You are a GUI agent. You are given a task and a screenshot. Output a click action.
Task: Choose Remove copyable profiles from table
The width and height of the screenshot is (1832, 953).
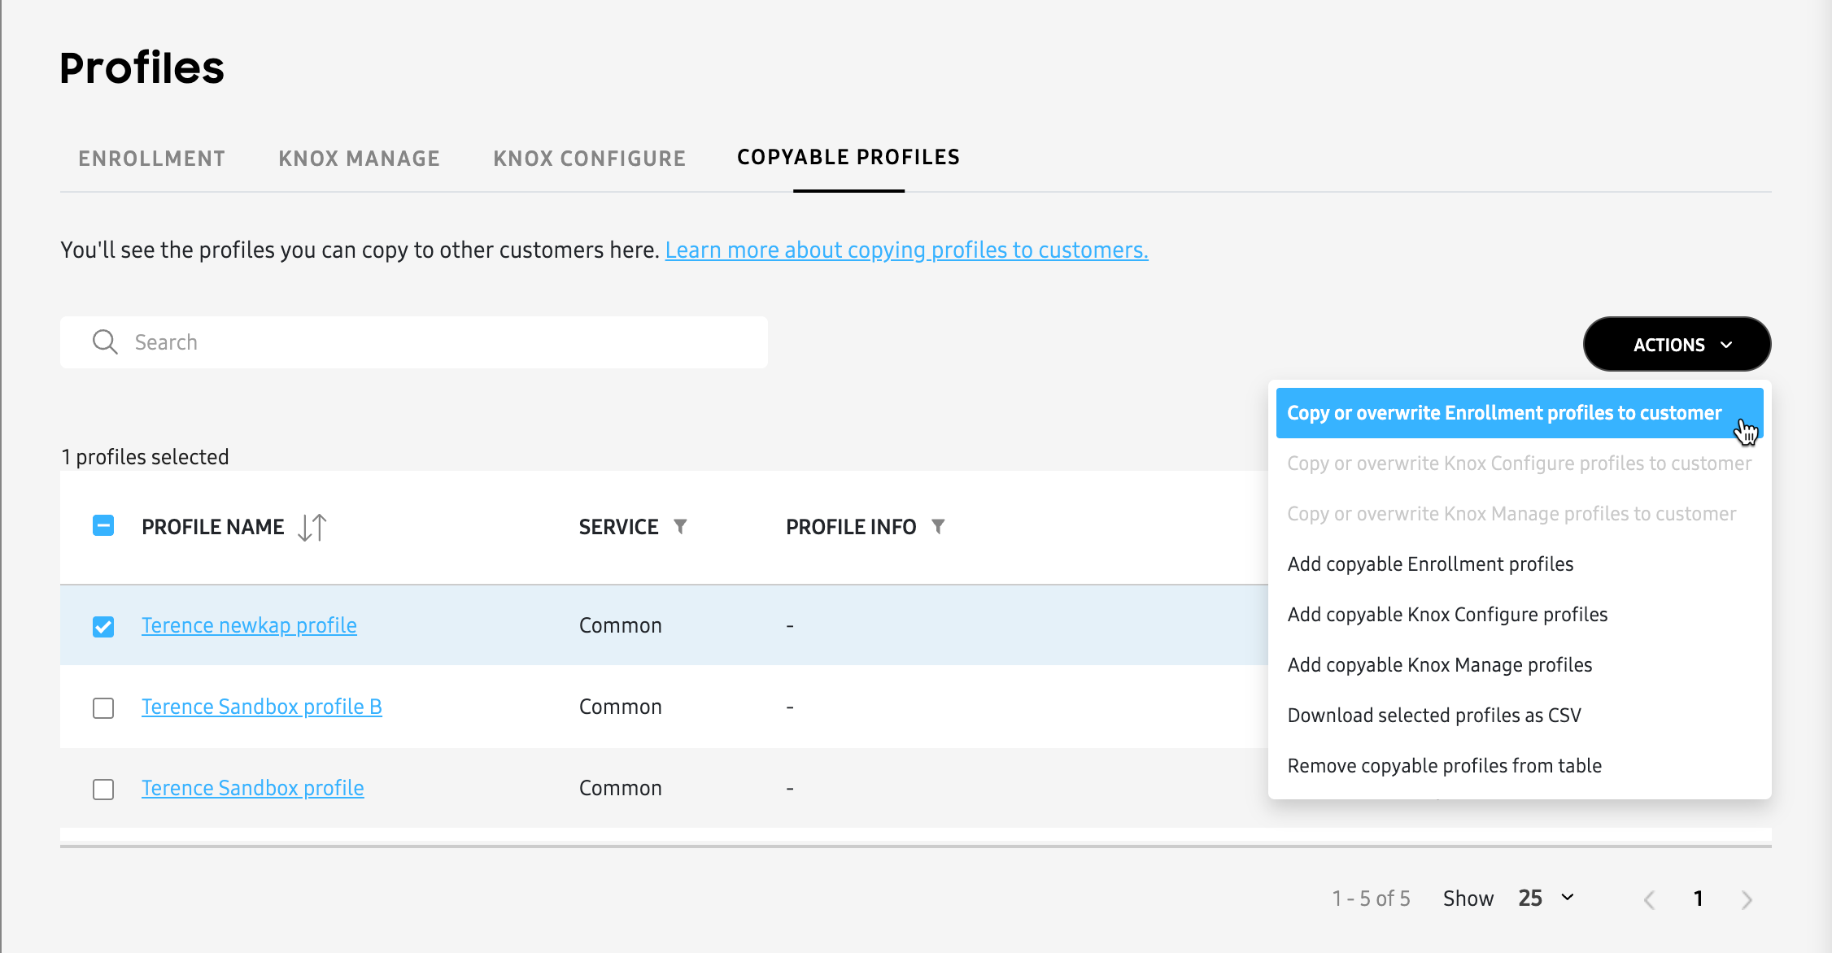pos(1520,766)
